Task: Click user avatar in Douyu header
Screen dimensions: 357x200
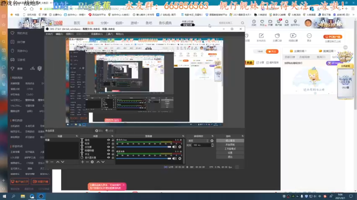Action: pos(308,23)
